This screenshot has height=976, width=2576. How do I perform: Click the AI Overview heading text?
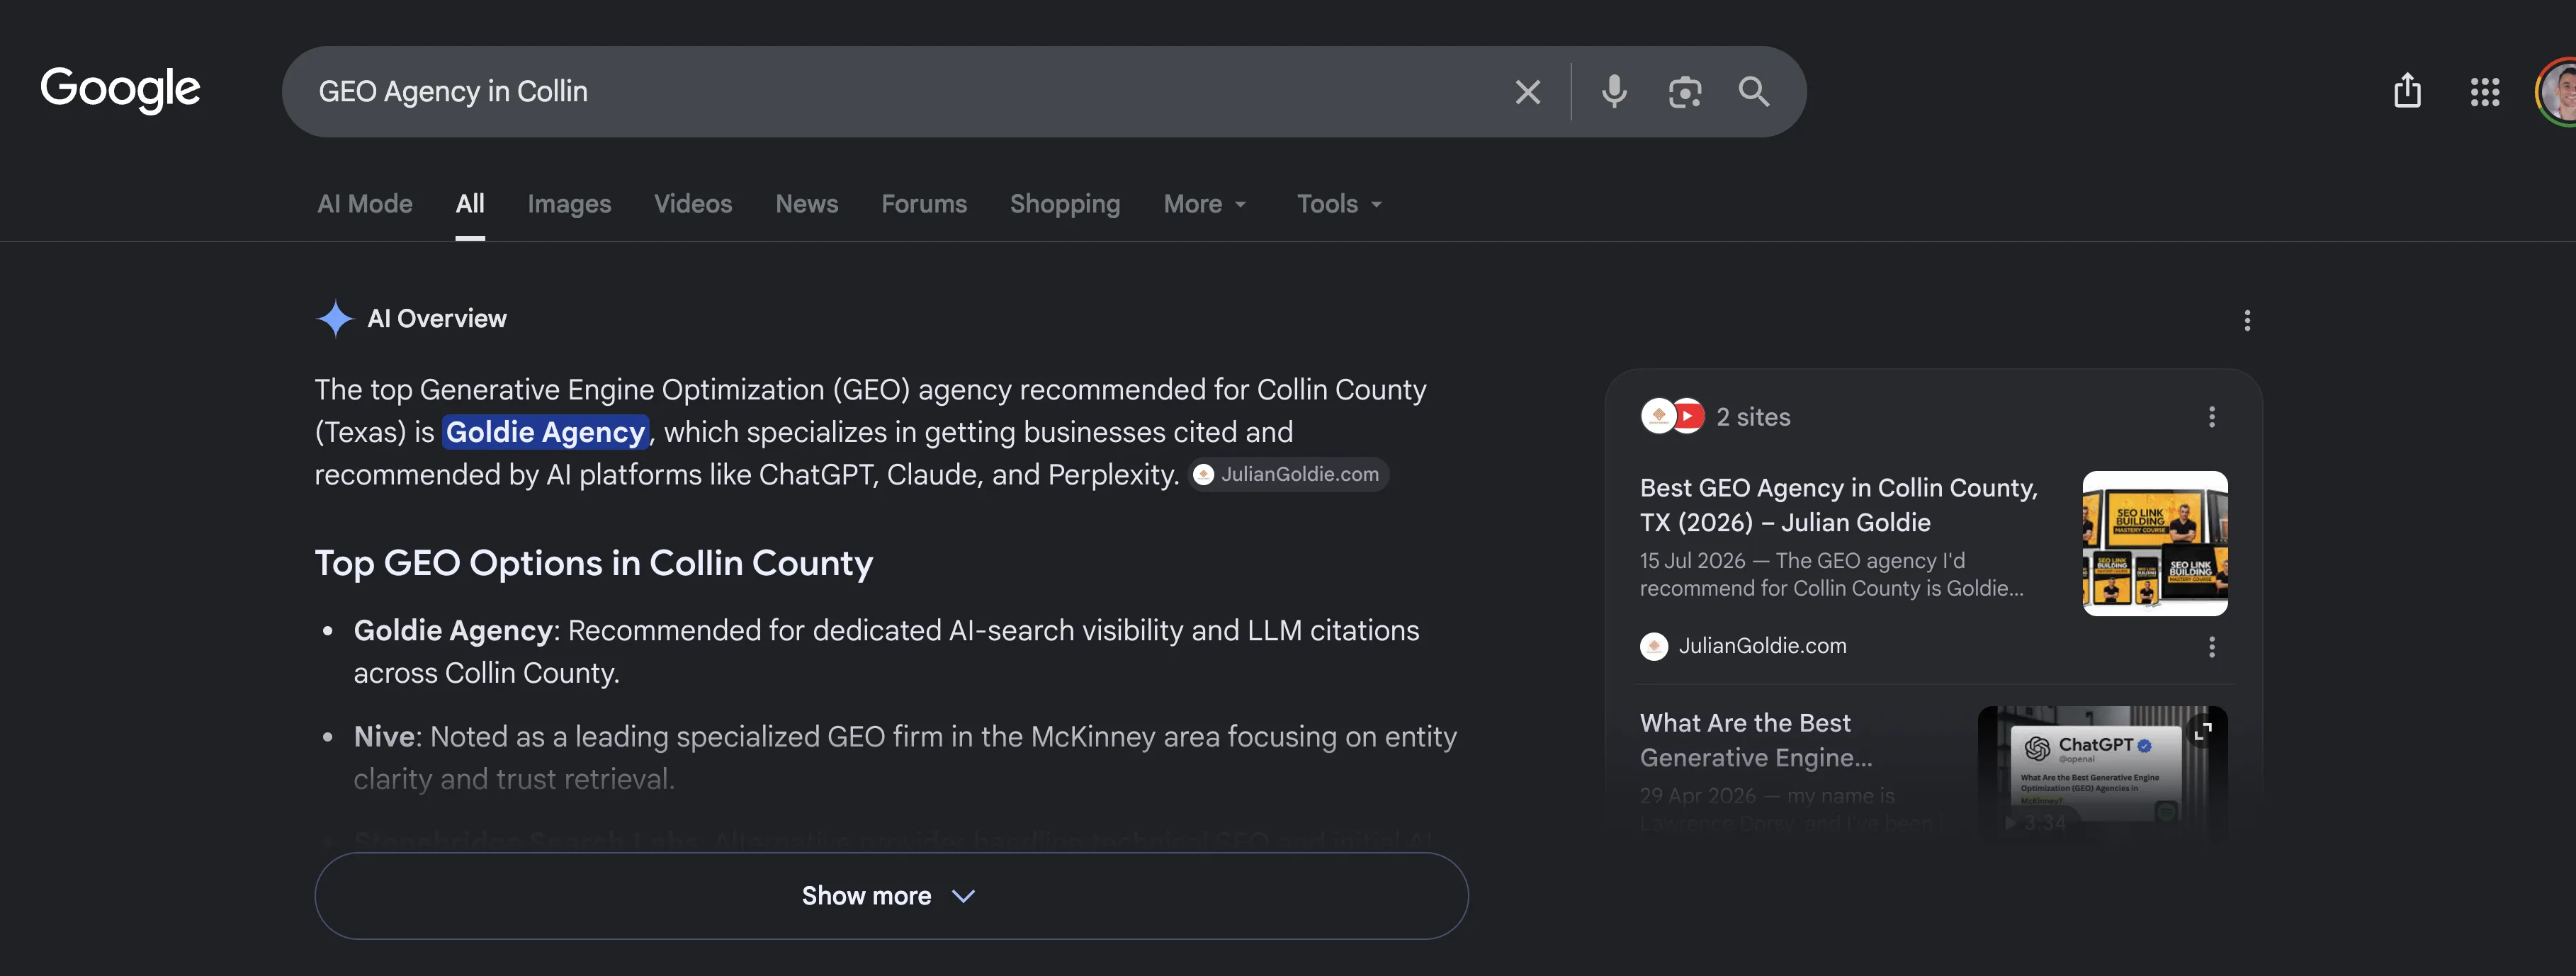pos(437,319)
